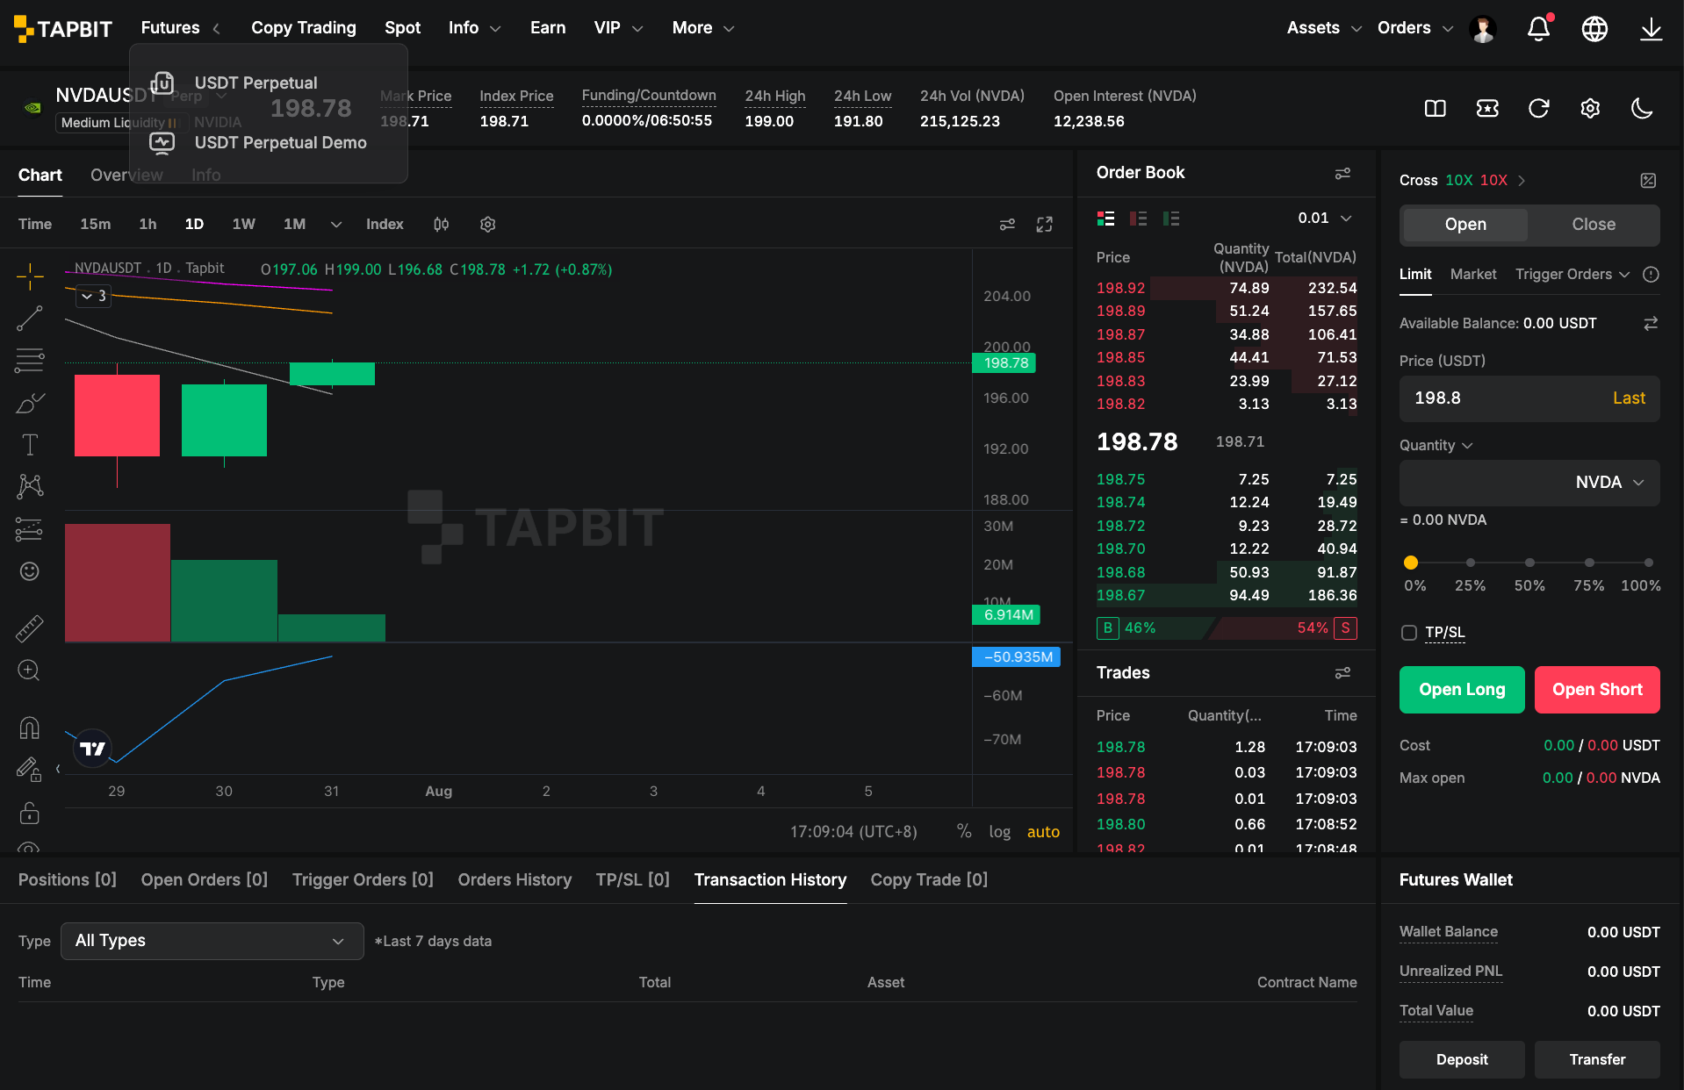
Task: Open the calculator icon in order panel
Action: point(1648,181)
